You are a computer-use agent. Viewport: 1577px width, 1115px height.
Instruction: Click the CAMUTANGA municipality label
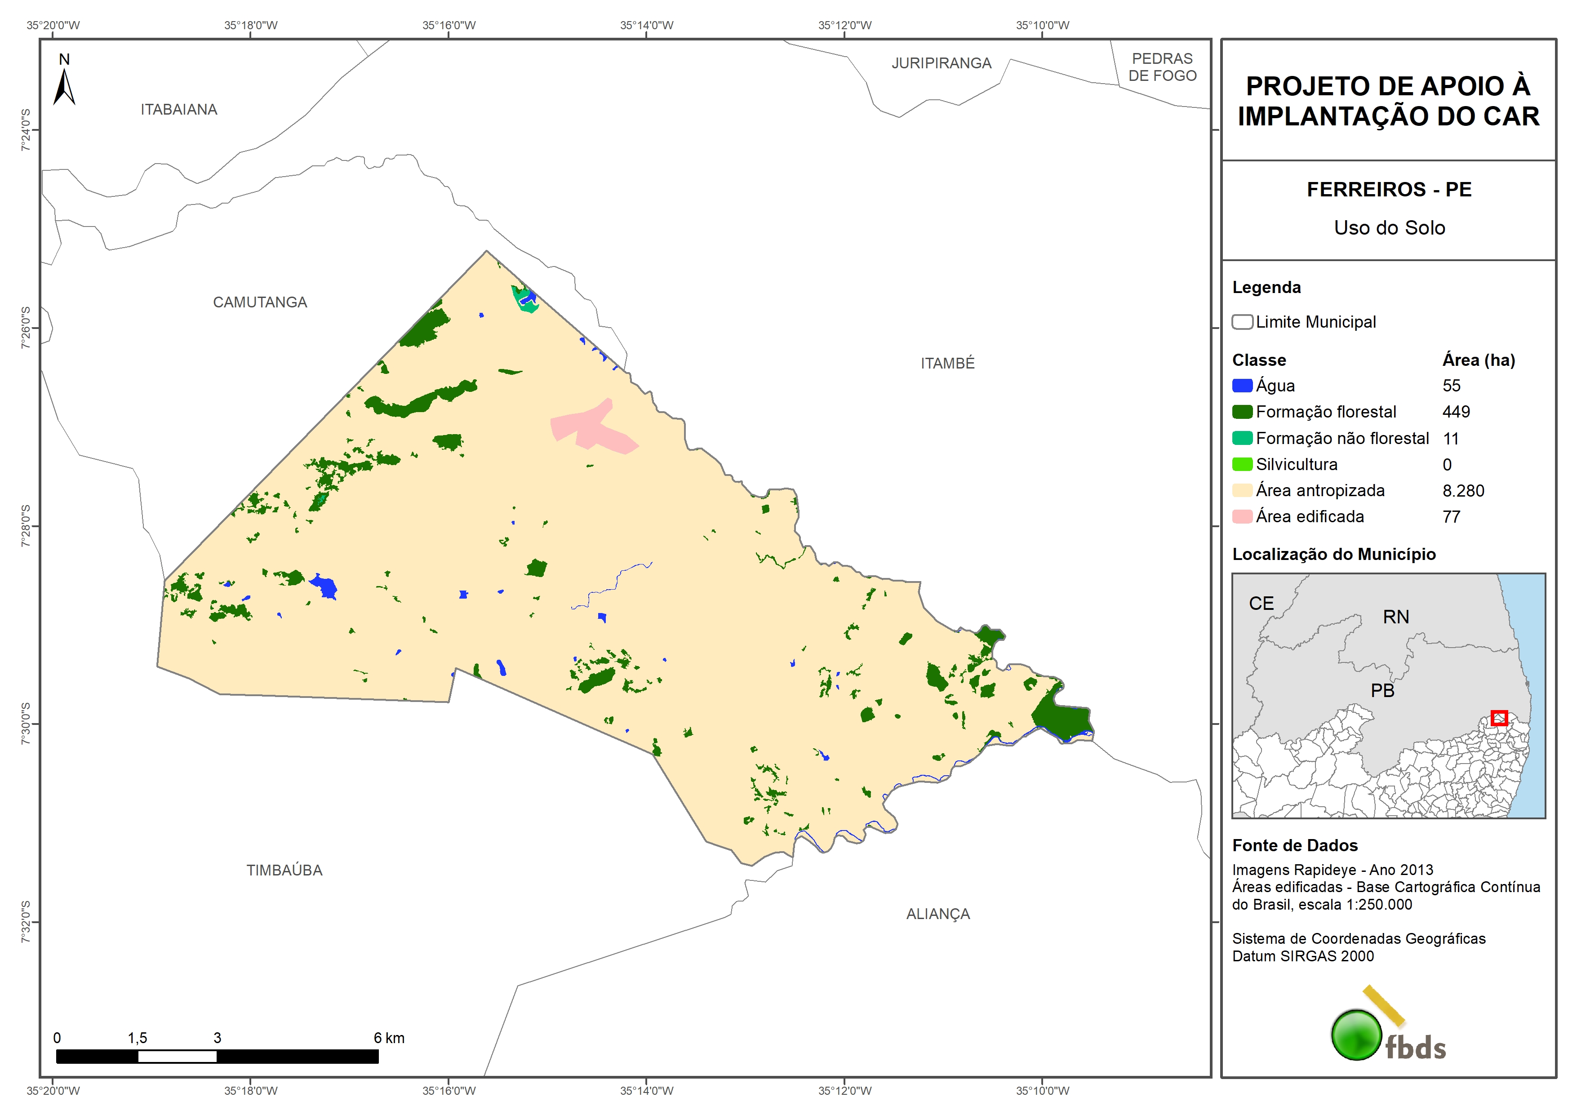260,302
